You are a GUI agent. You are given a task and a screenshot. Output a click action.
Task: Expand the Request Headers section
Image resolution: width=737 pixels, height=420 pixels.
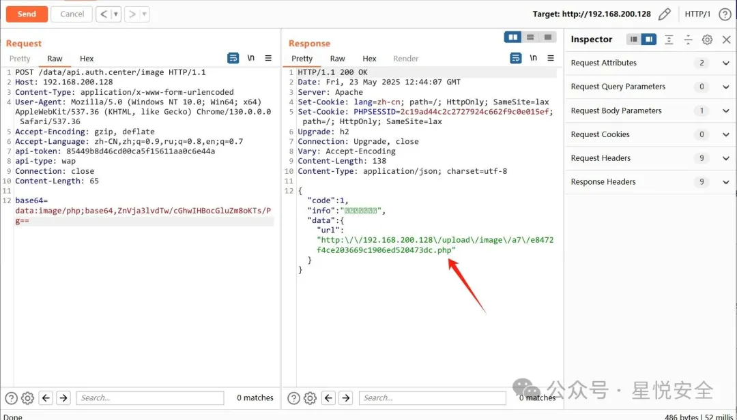650,158
